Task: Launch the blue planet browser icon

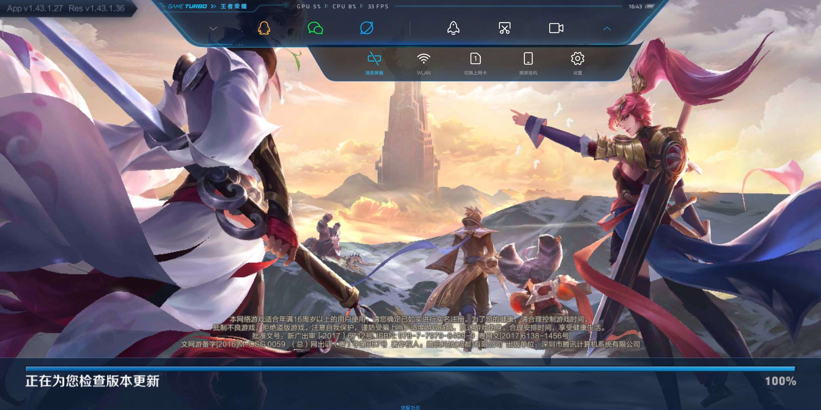Action: tap(367, 28)
